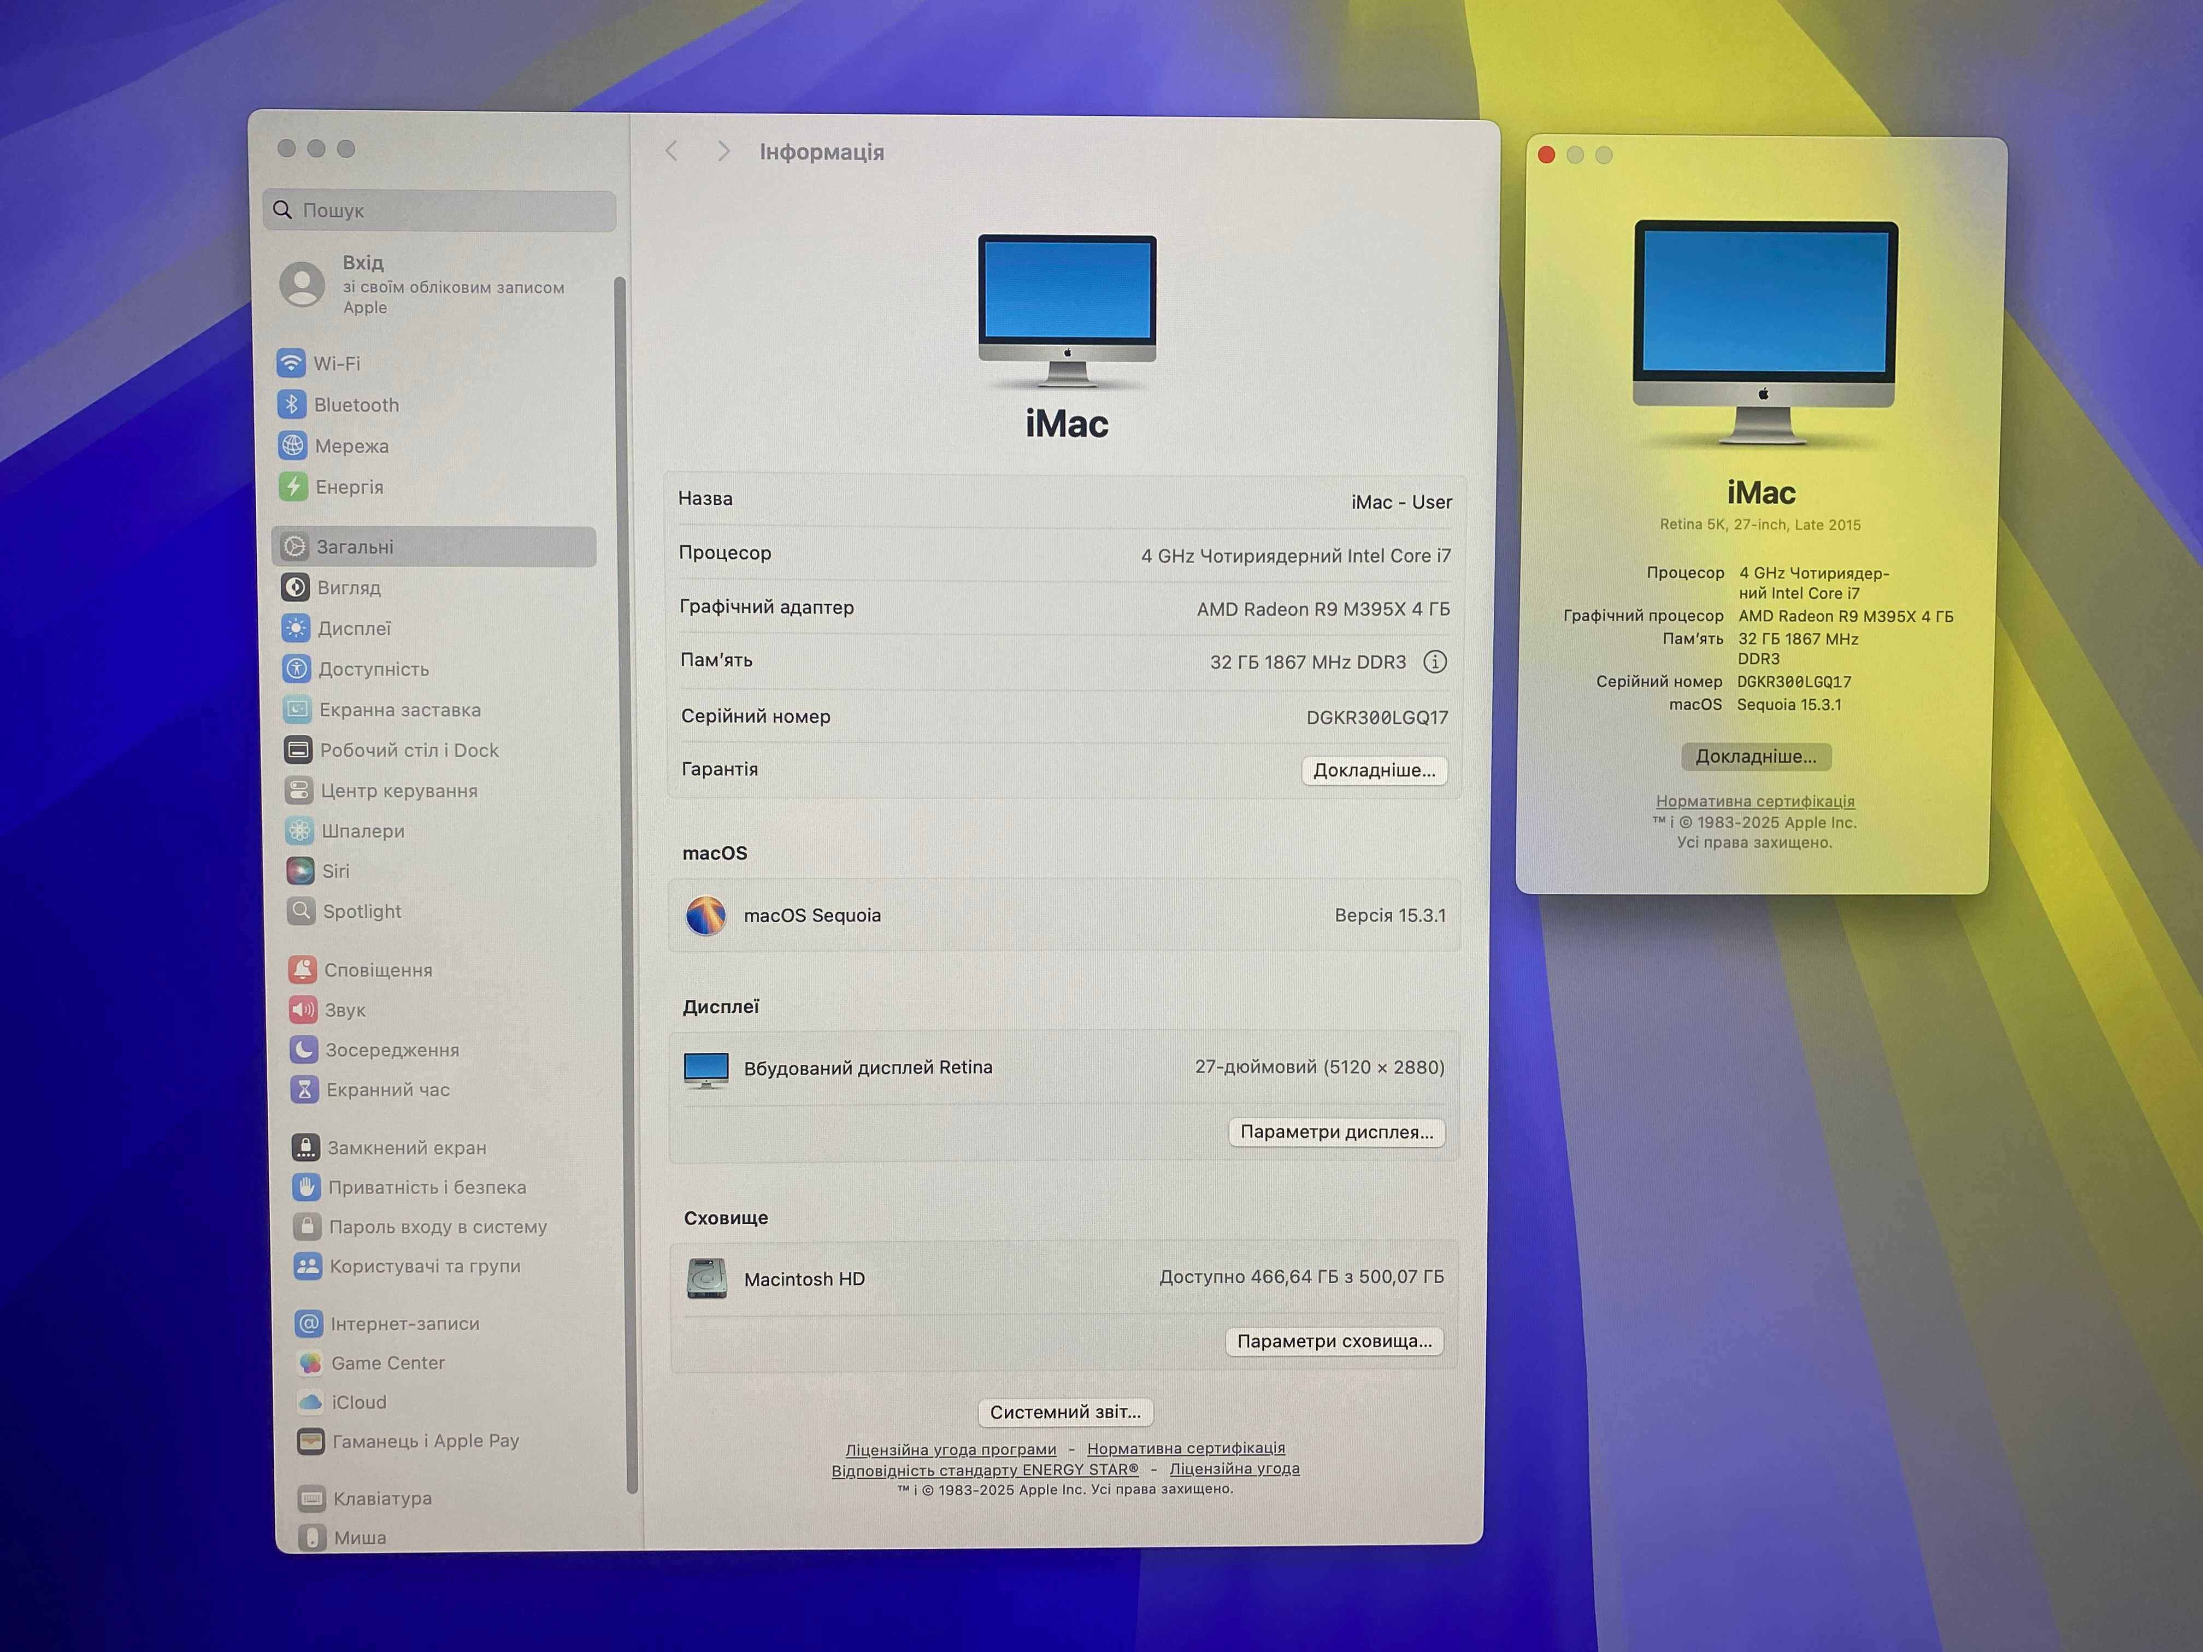Click serial number DGKR300LGQ17 in settings
The height and width of the screenshot is (1652, 2203).
[x=1377, y=717]
